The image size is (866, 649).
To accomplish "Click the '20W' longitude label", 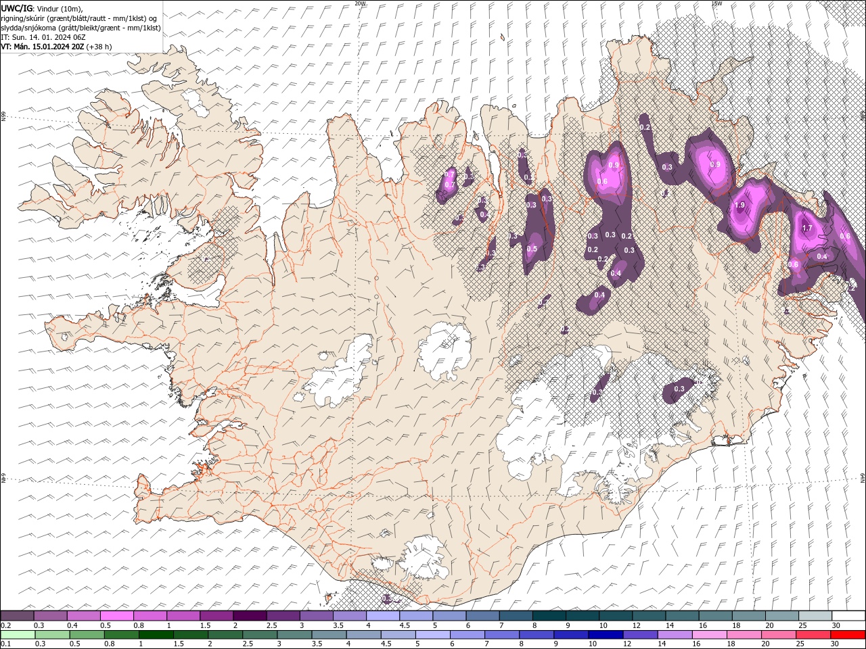I will coord(360,3).
